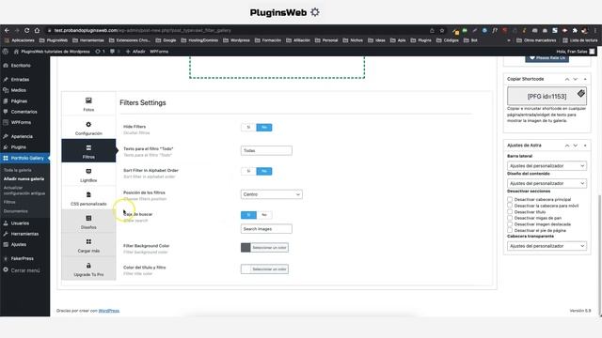
Task: Open the Upgrade To Pro tab
Action: click(88, 269)
